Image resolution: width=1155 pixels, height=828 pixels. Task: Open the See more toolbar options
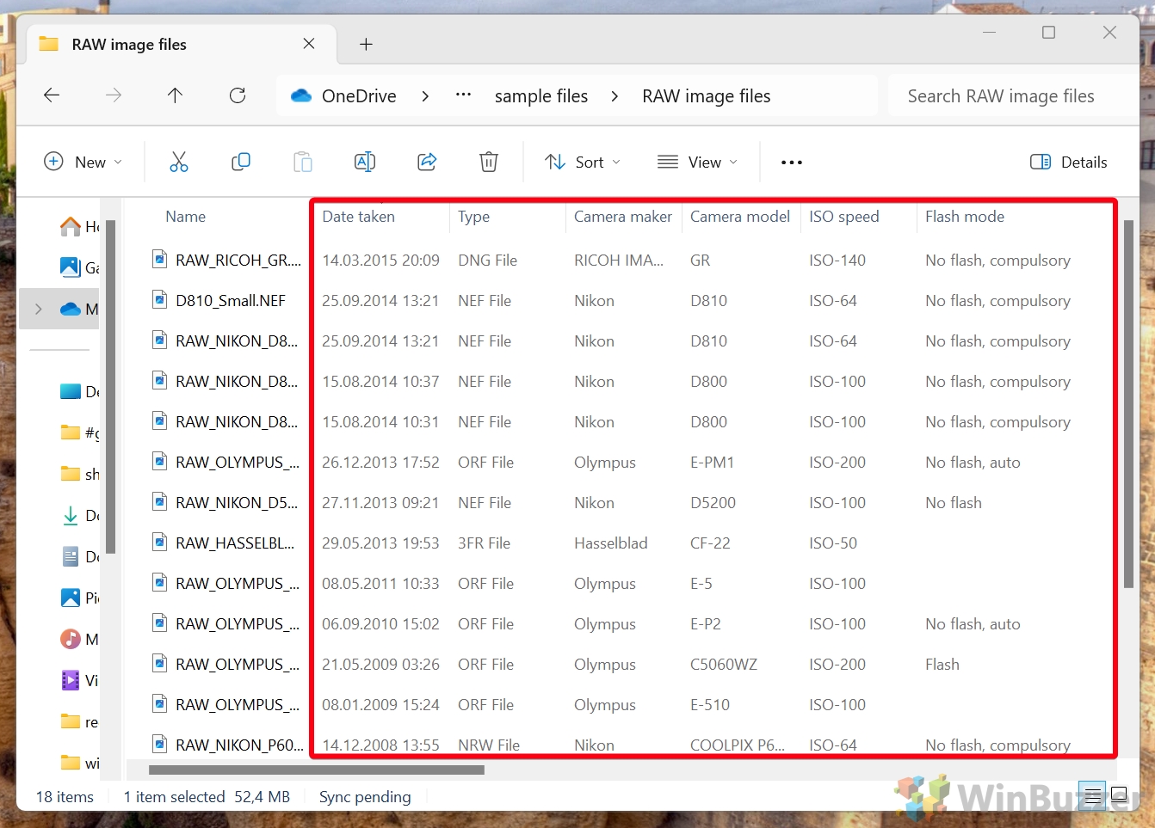[x=792, y=162]
